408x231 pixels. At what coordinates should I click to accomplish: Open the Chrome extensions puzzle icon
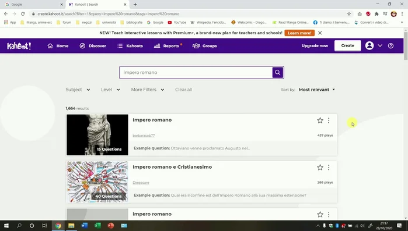[376, 14]
